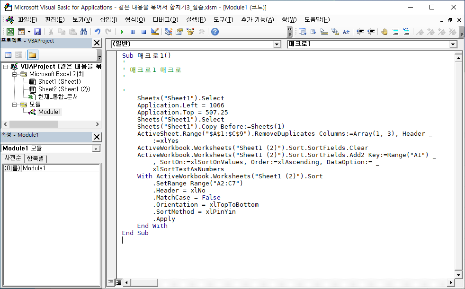This screenshot has height=289, width=465.
Task: Open Project Explorer from the toolbar icon
Action: pos(169,32)
